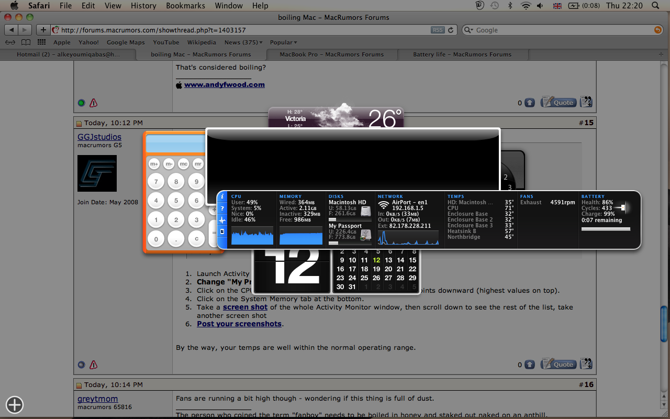Click Safari back navigation arrow

tap(12, 30)
